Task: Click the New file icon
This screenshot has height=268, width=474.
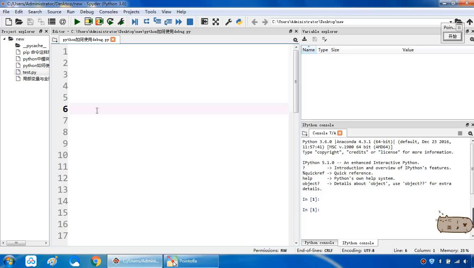Action: point(9,22)
